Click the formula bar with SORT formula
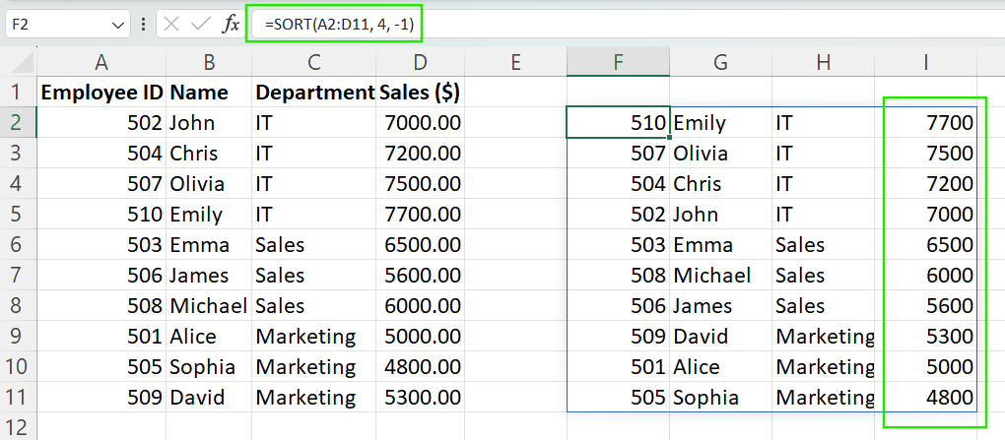1005x440 pixels. point(629,25)
